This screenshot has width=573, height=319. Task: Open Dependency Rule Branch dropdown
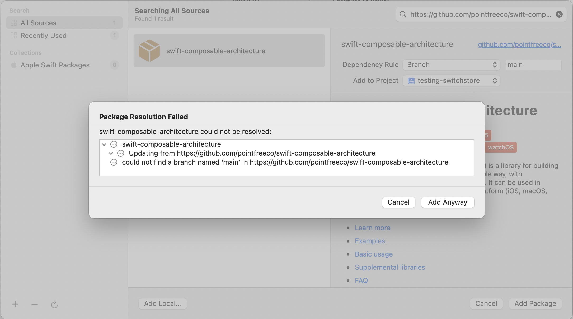click(451, 65)
